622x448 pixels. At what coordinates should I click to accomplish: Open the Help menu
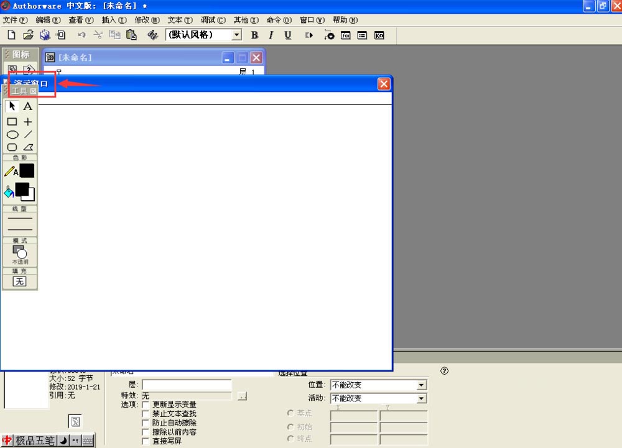coord(345,20)
